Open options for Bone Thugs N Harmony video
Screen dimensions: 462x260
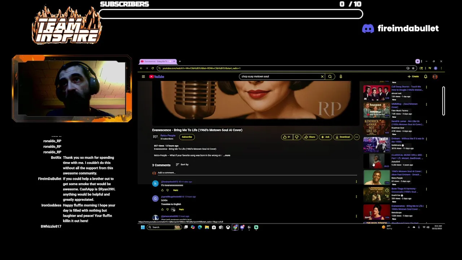click(x=426, y=189)
